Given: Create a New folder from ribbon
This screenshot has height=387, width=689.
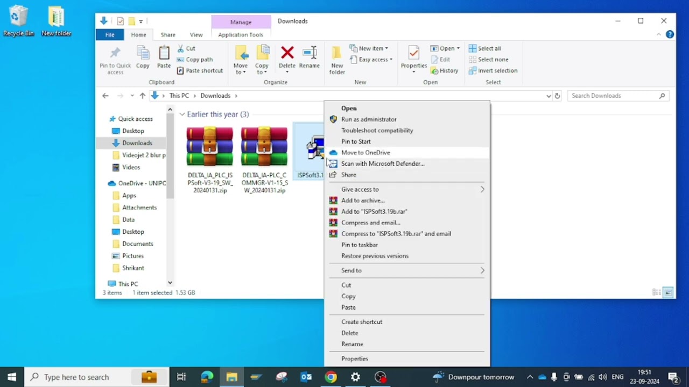Looking at the screenshot, I should pyautogui.click(x=337, y=60).
